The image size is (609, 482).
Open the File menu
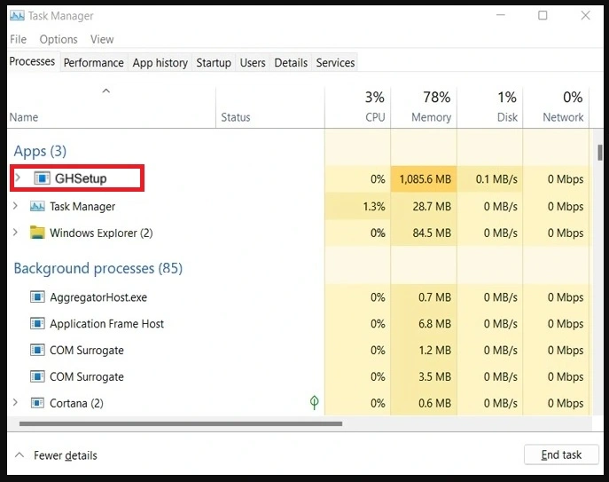coord(19,39)
